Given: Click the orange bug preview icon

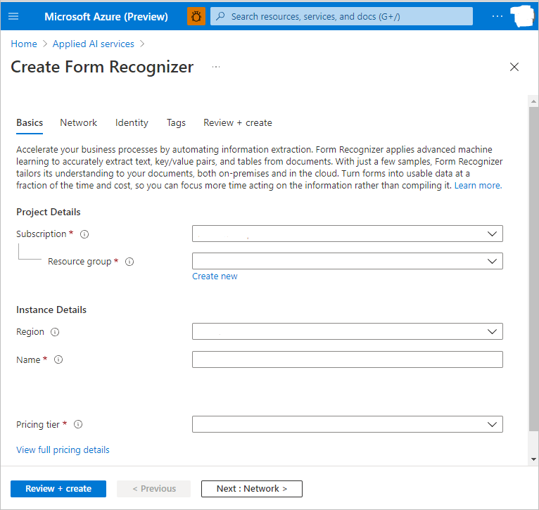Looking at the screenshot, I should pos(196,16).
